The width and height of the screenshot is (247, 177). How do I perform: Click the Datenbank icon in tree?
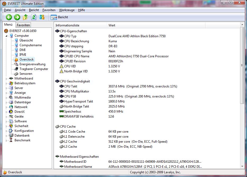click(11, 136)
